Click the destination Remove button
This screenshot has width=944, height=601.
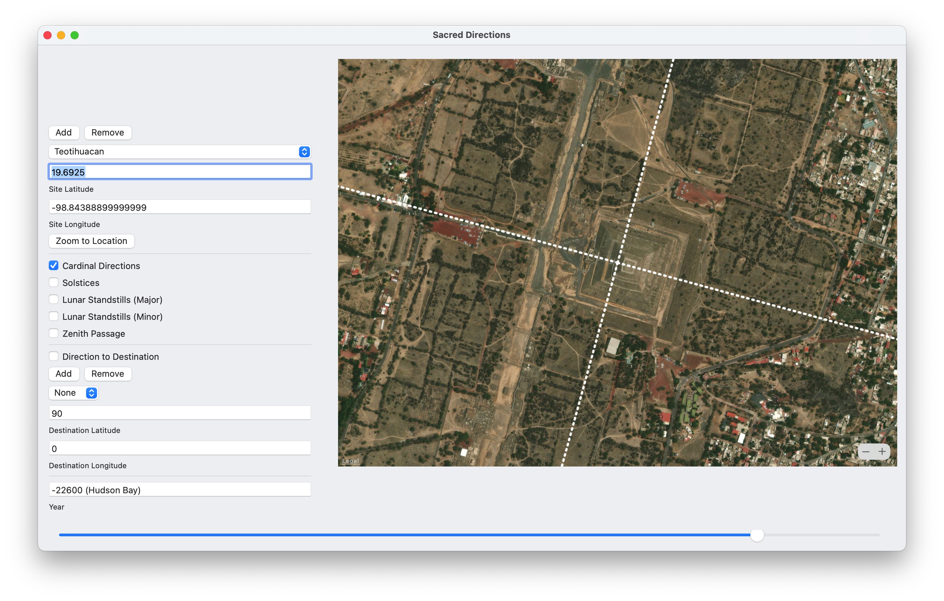tap(108, 373)
